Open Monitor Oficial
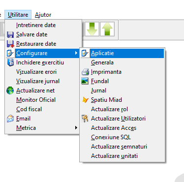The height and width of the screenshot is (182, 184). [43, 100]
